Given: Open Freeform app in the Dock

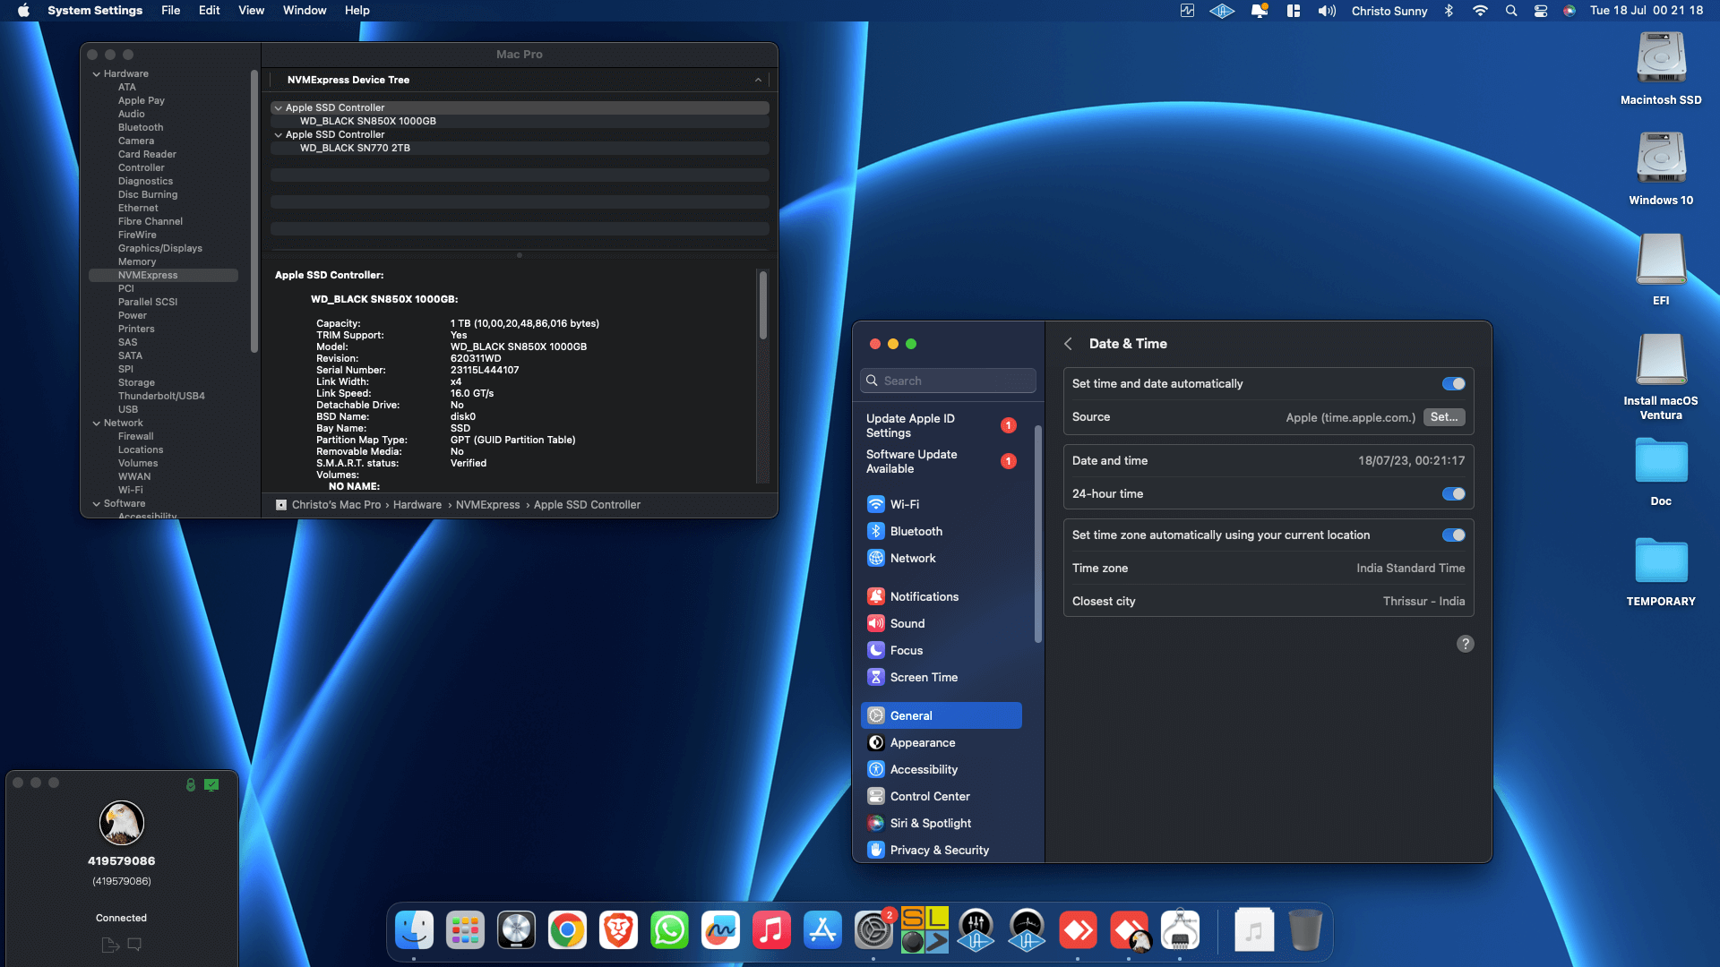Looking at the screenshot, I should [x=720, y=931].
